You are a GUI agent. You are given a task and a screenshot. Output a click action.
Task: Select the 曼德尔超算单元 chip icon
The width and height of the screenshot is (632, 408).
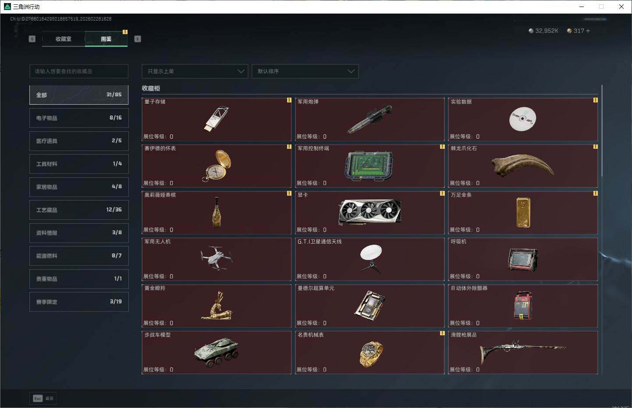pos(369,305)
